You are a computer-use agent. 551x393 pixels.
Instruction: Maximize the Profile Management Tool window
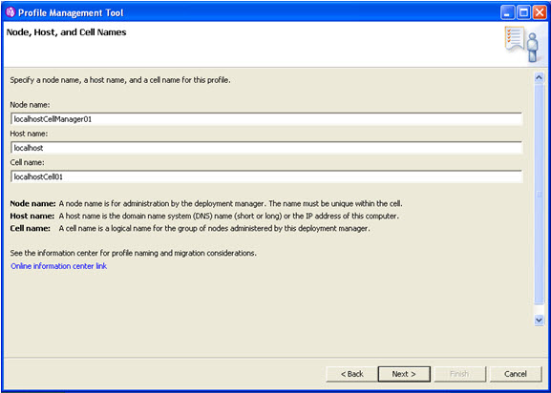[523, 13]
